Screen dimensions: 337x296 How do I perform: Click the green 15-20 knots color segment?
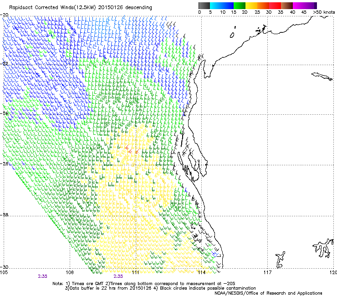click(x=239, y=6)
